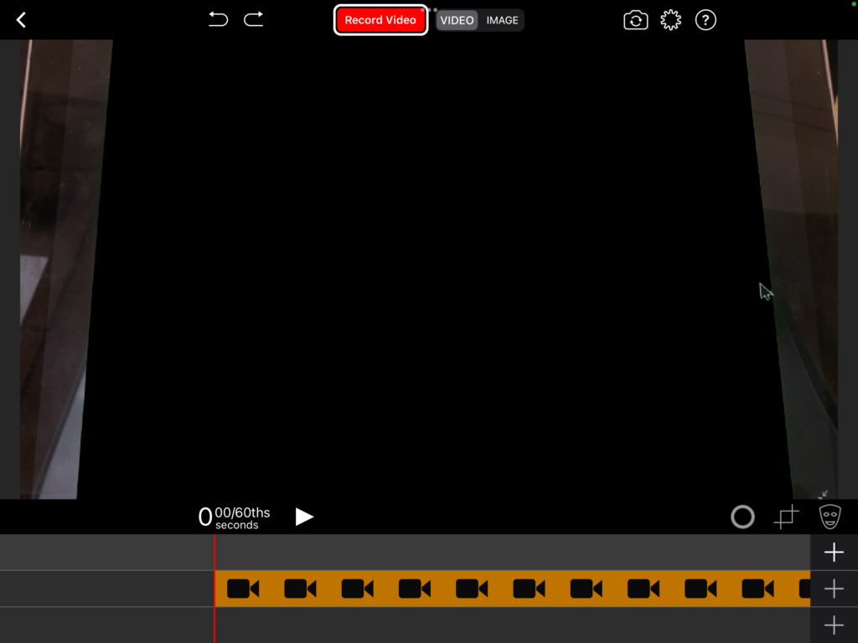Tap the timecode seconds display

(x=235, y=517)
